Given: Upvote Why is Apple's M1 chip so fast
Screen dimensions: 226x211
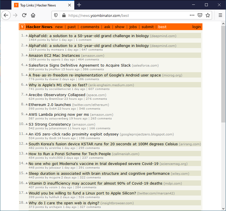Looking at the screenshot, I should coord(27,85).
